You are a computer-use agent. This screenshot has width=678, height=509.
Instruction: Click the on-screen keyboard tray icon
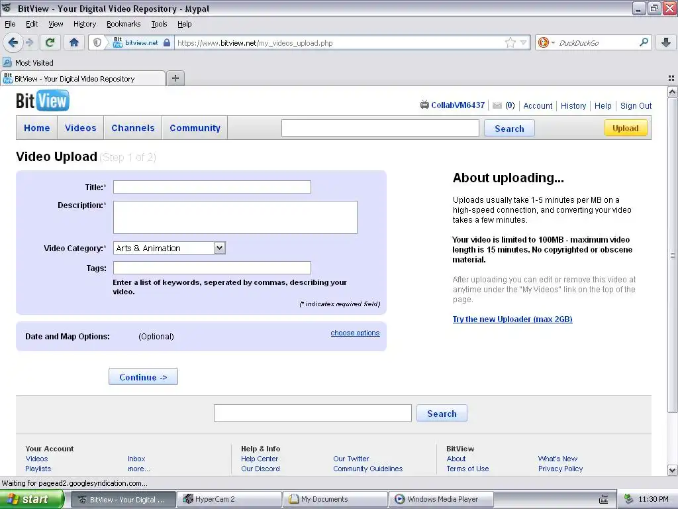(x=604, y=500)
